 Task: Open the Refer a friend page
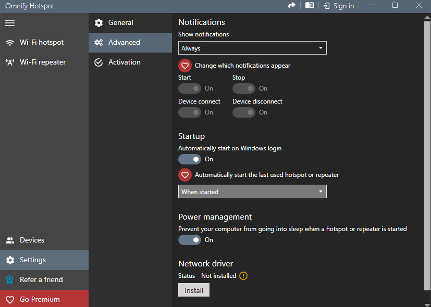pos(44,279)
